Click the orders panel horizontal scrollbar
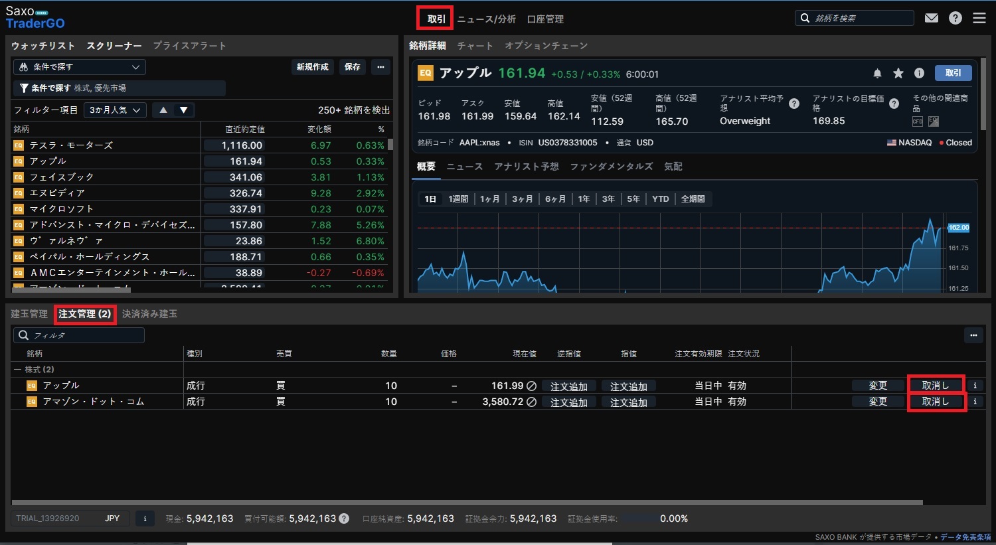996x545 pixels. [x=467, y=503]
